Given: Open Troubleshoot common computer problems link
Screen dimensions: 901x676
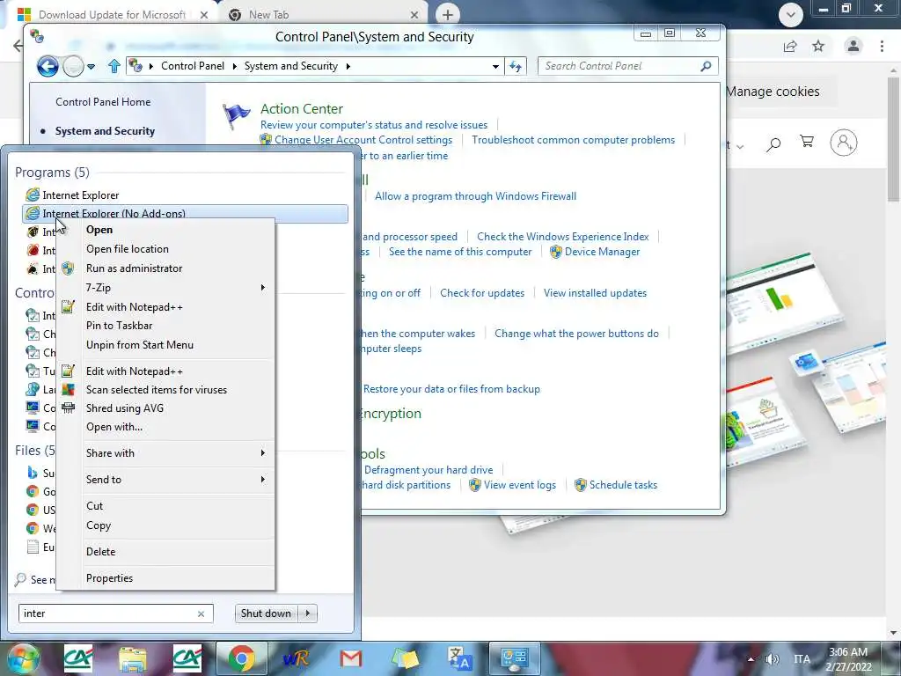Looking at the screenshot, I should pyautogui.click(x=574, y=140).
